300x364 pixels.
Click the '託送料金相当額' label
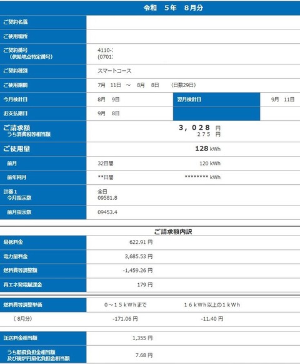point(21,338)
